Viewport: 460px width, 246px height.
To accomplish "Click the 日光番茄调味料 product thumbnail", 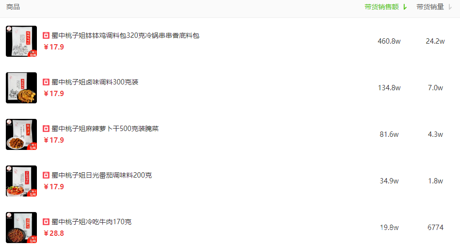I will click(21, 181).
